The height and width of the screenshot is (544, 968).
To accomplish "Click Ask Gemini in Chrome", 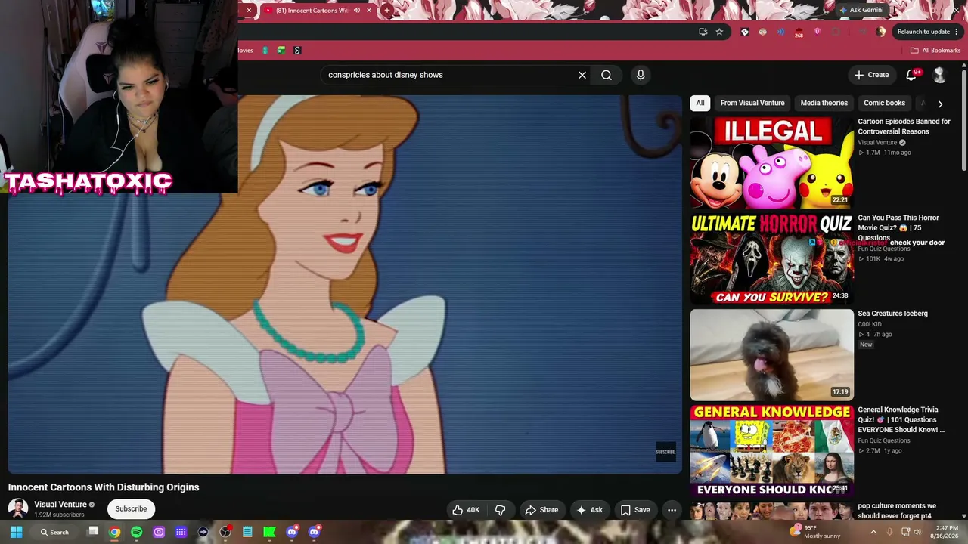I will (x=861, y=10).
